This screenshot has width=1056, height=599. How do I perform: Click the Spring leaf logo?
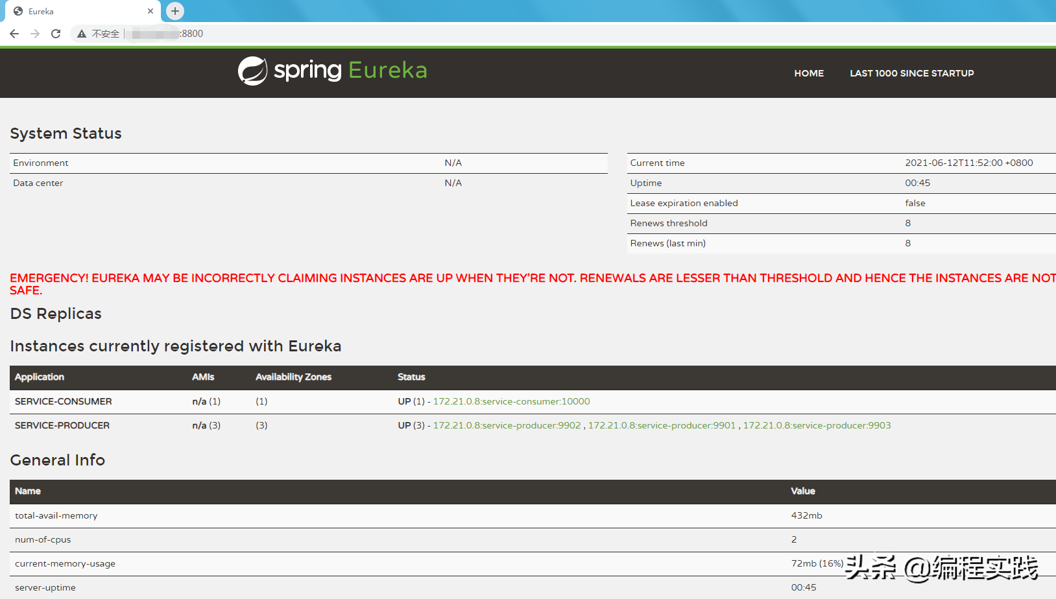tap(253, 71)
